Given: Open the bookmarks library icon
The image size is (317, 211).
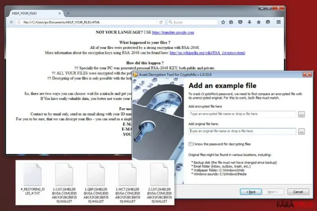Looking at the screenshot, I should 231,22.
